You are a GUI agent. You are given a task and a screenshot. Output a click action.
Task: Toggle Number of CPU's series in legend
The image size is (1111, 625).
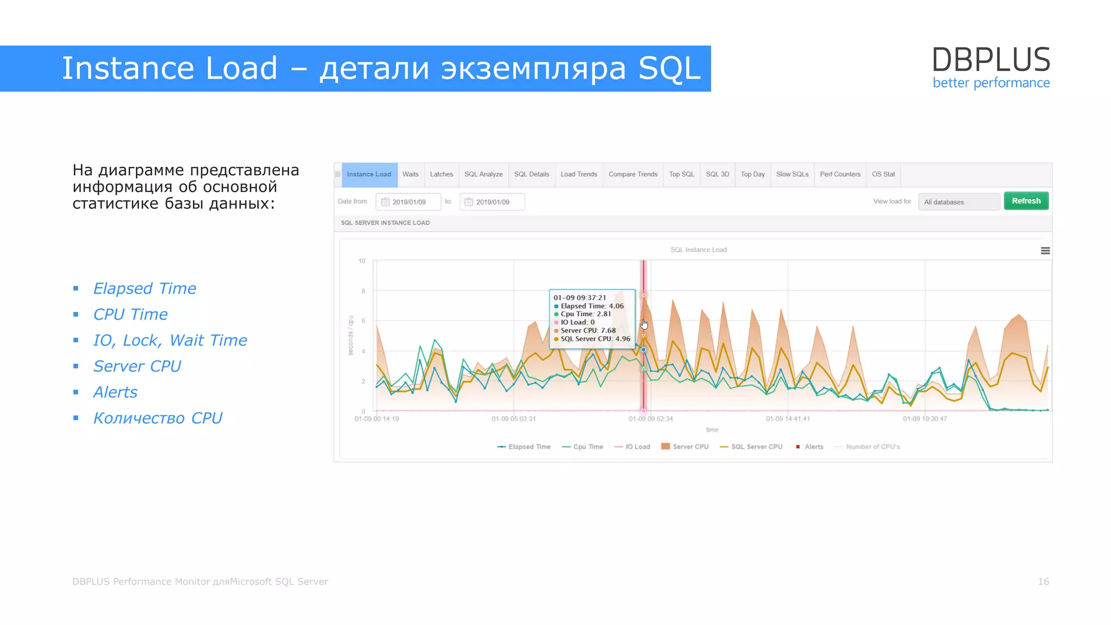[x=867, y=447]
